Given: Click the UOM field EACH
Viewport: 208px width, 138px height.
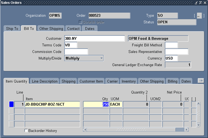Looking at the screenshot, I should click(x=116, y=104).
